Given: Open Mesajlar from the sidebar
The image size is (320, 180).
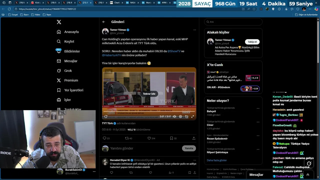Looking at the screenshot, I should point(67,61).
